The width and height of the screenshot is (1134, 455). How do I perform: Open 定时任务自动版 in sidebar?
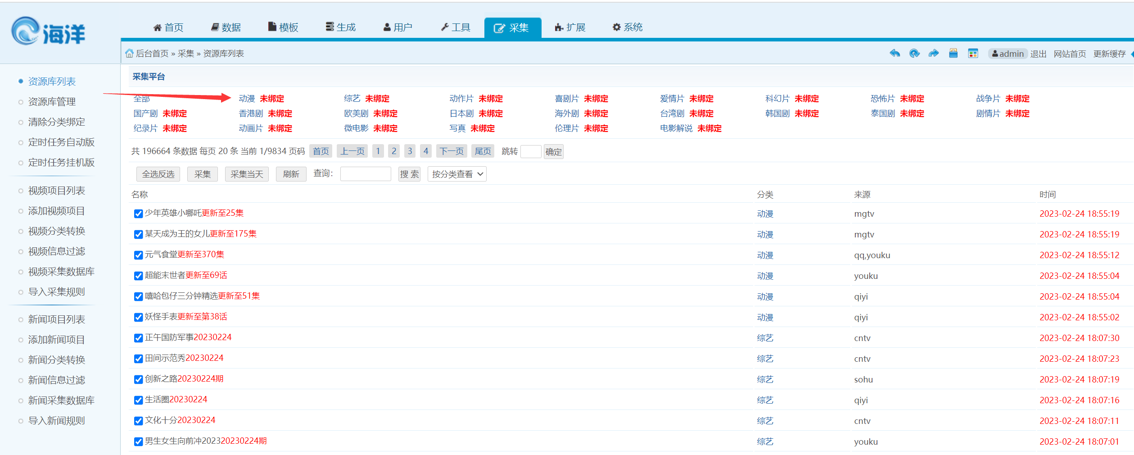61,142
